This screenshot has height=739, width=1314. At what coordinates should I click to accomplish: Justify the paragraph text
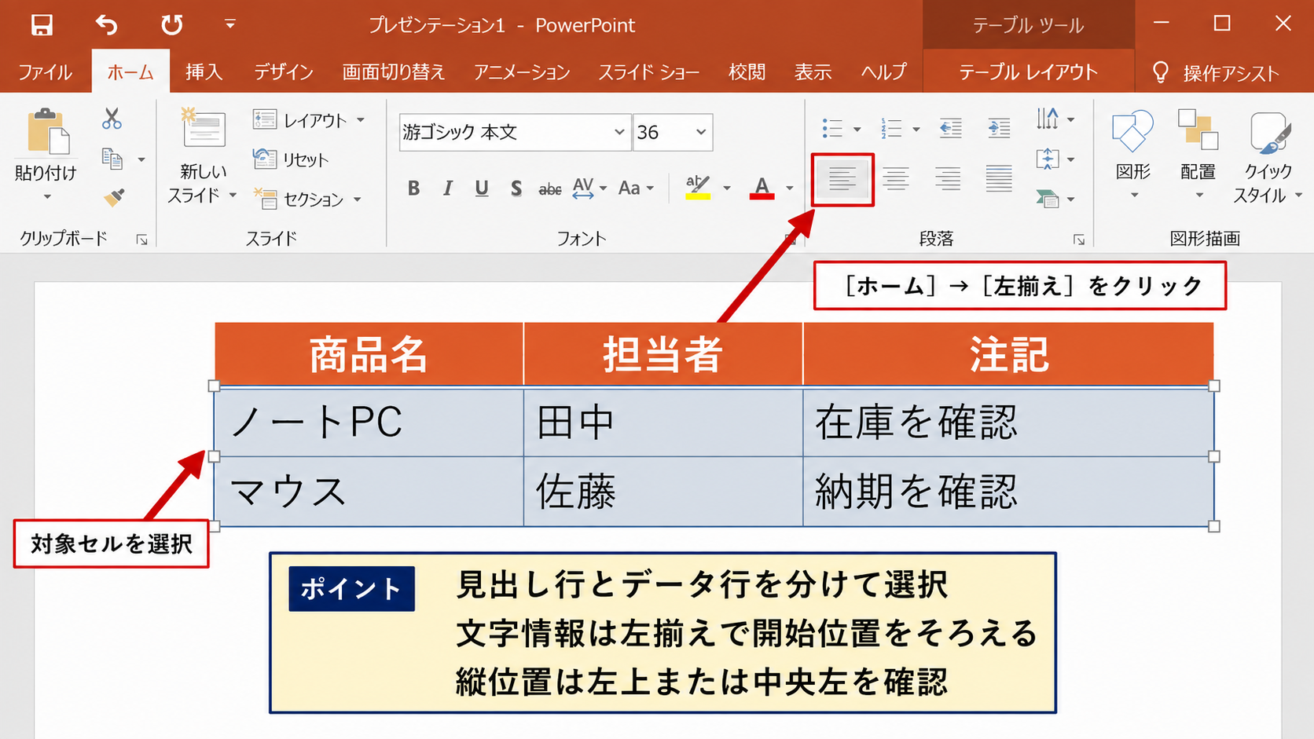point(999,179)
